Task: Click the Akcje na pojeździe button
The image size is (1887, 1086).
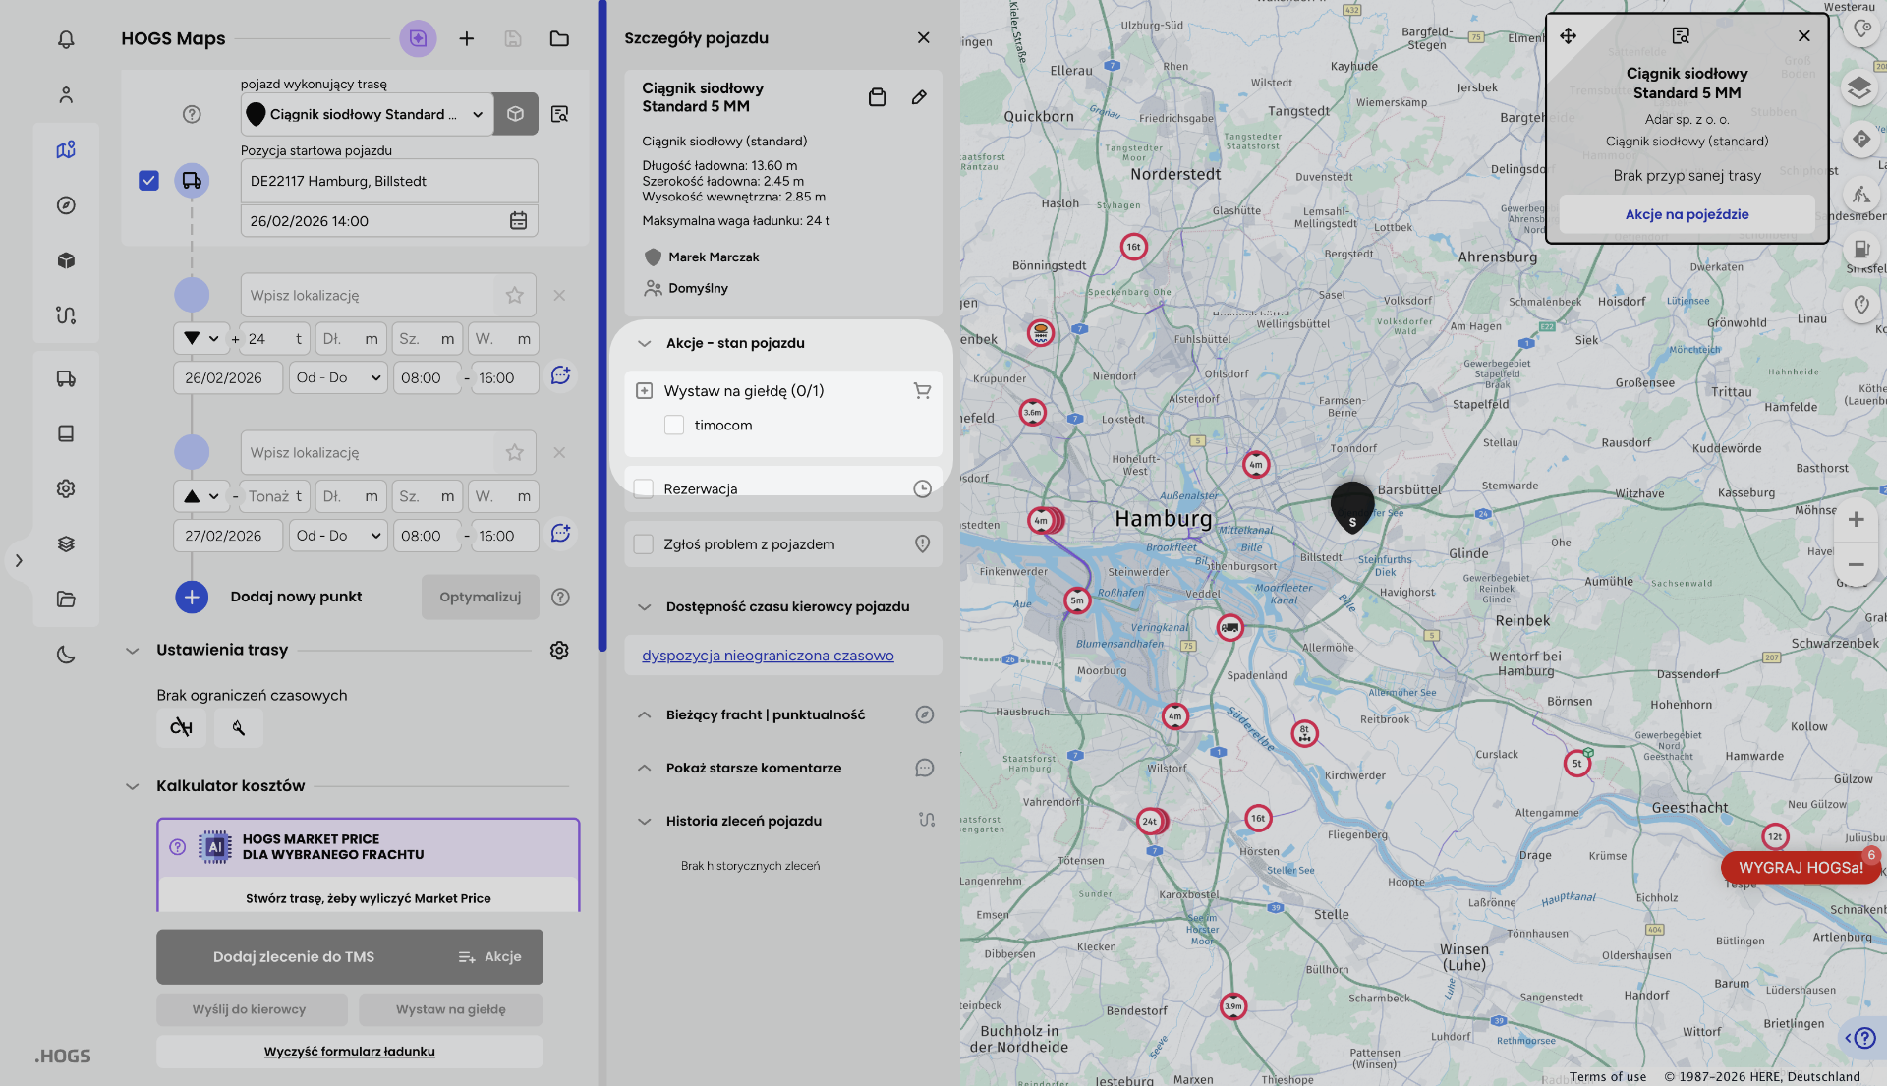Action: [x=1687, y=214]
